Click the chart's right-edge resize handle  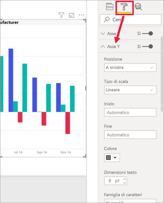point(86,88)
